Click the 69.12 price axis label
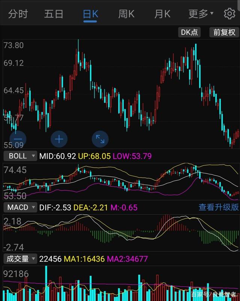Image resolution: width=240 pixels, height=301 pixels. pyautogui.click(x=13, y=63)
